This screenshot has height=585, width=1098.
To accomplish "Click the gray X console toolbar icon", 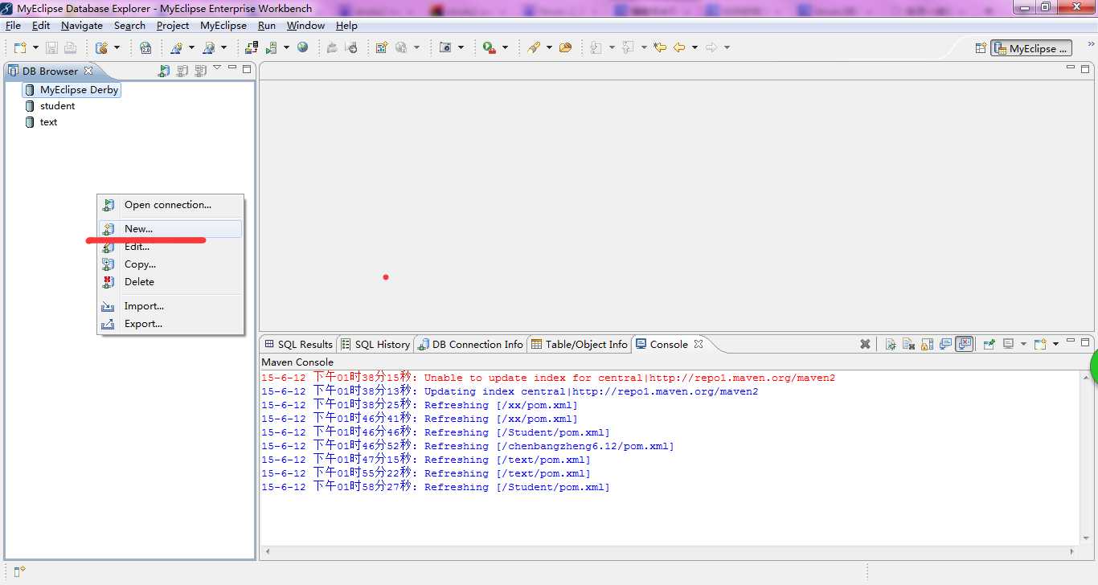I will [865, 344].
